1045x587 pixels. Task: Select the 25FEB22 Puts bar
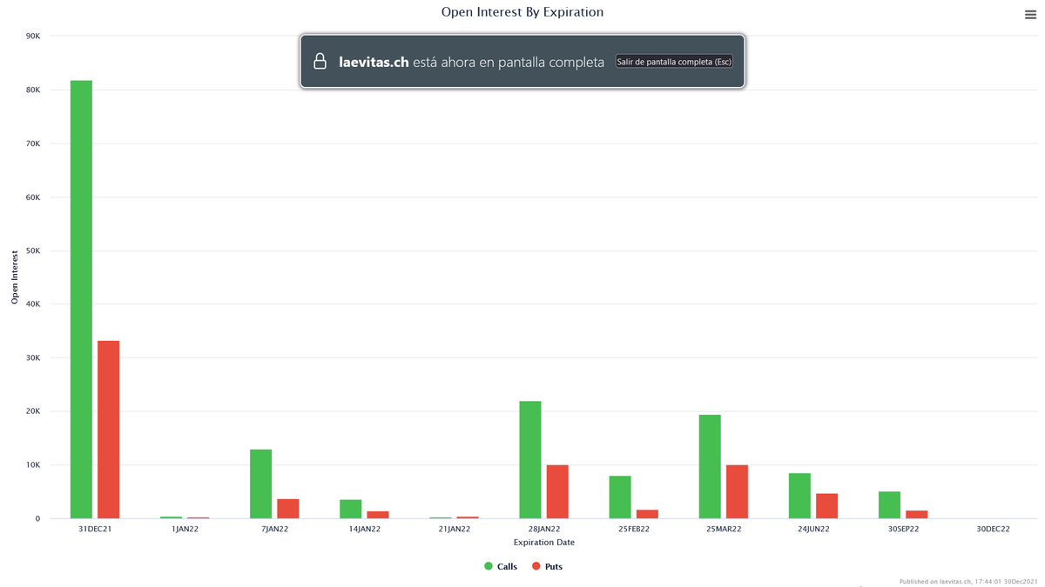(x=647, y=514)
